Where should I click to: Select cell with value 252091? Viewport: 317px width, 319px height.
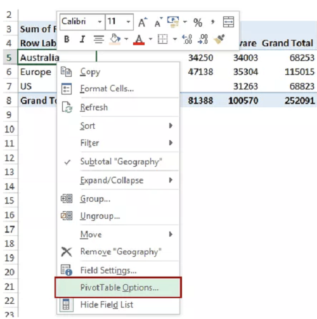(x=299, y=101)
